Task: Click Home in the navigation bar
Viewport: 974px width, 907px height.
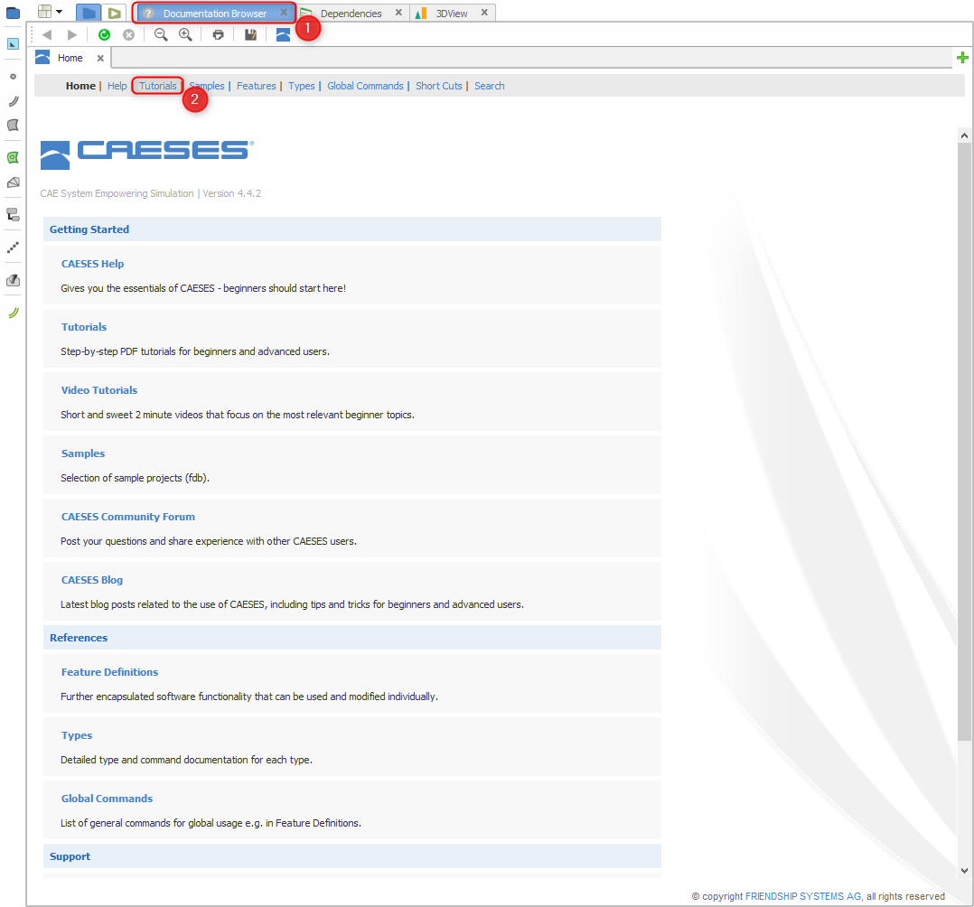Action: [x=80, y=86]
